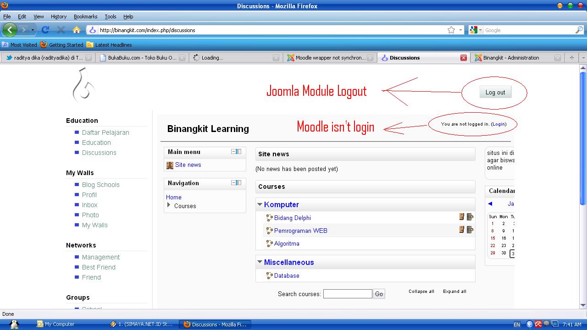Go to previous month in Calendar

(x=490, y=203)
